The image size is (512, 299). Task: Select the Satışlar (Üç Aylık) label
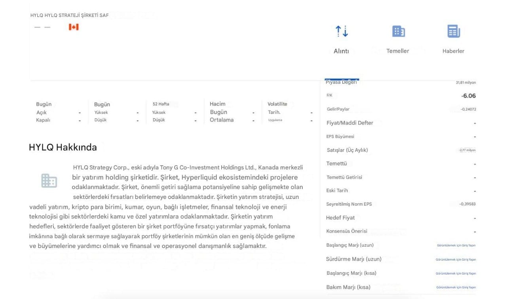(347, 150)
